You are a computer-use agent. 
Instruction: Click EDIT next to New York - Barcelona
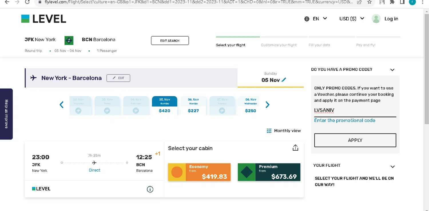pyautogui.click(x=118, y=78)
